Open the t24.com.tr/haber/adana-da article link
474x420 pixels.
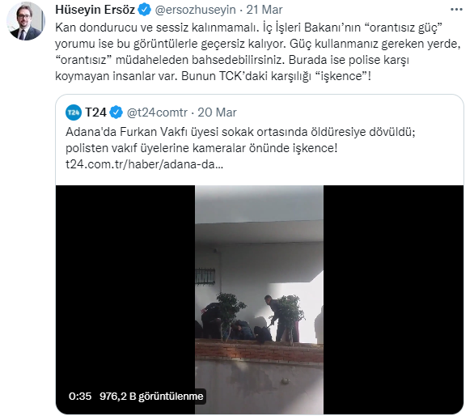tap(144, 164)
